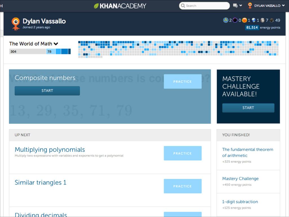Click +125 energy points text
The image size is (289, 217).
click(237, 208)
